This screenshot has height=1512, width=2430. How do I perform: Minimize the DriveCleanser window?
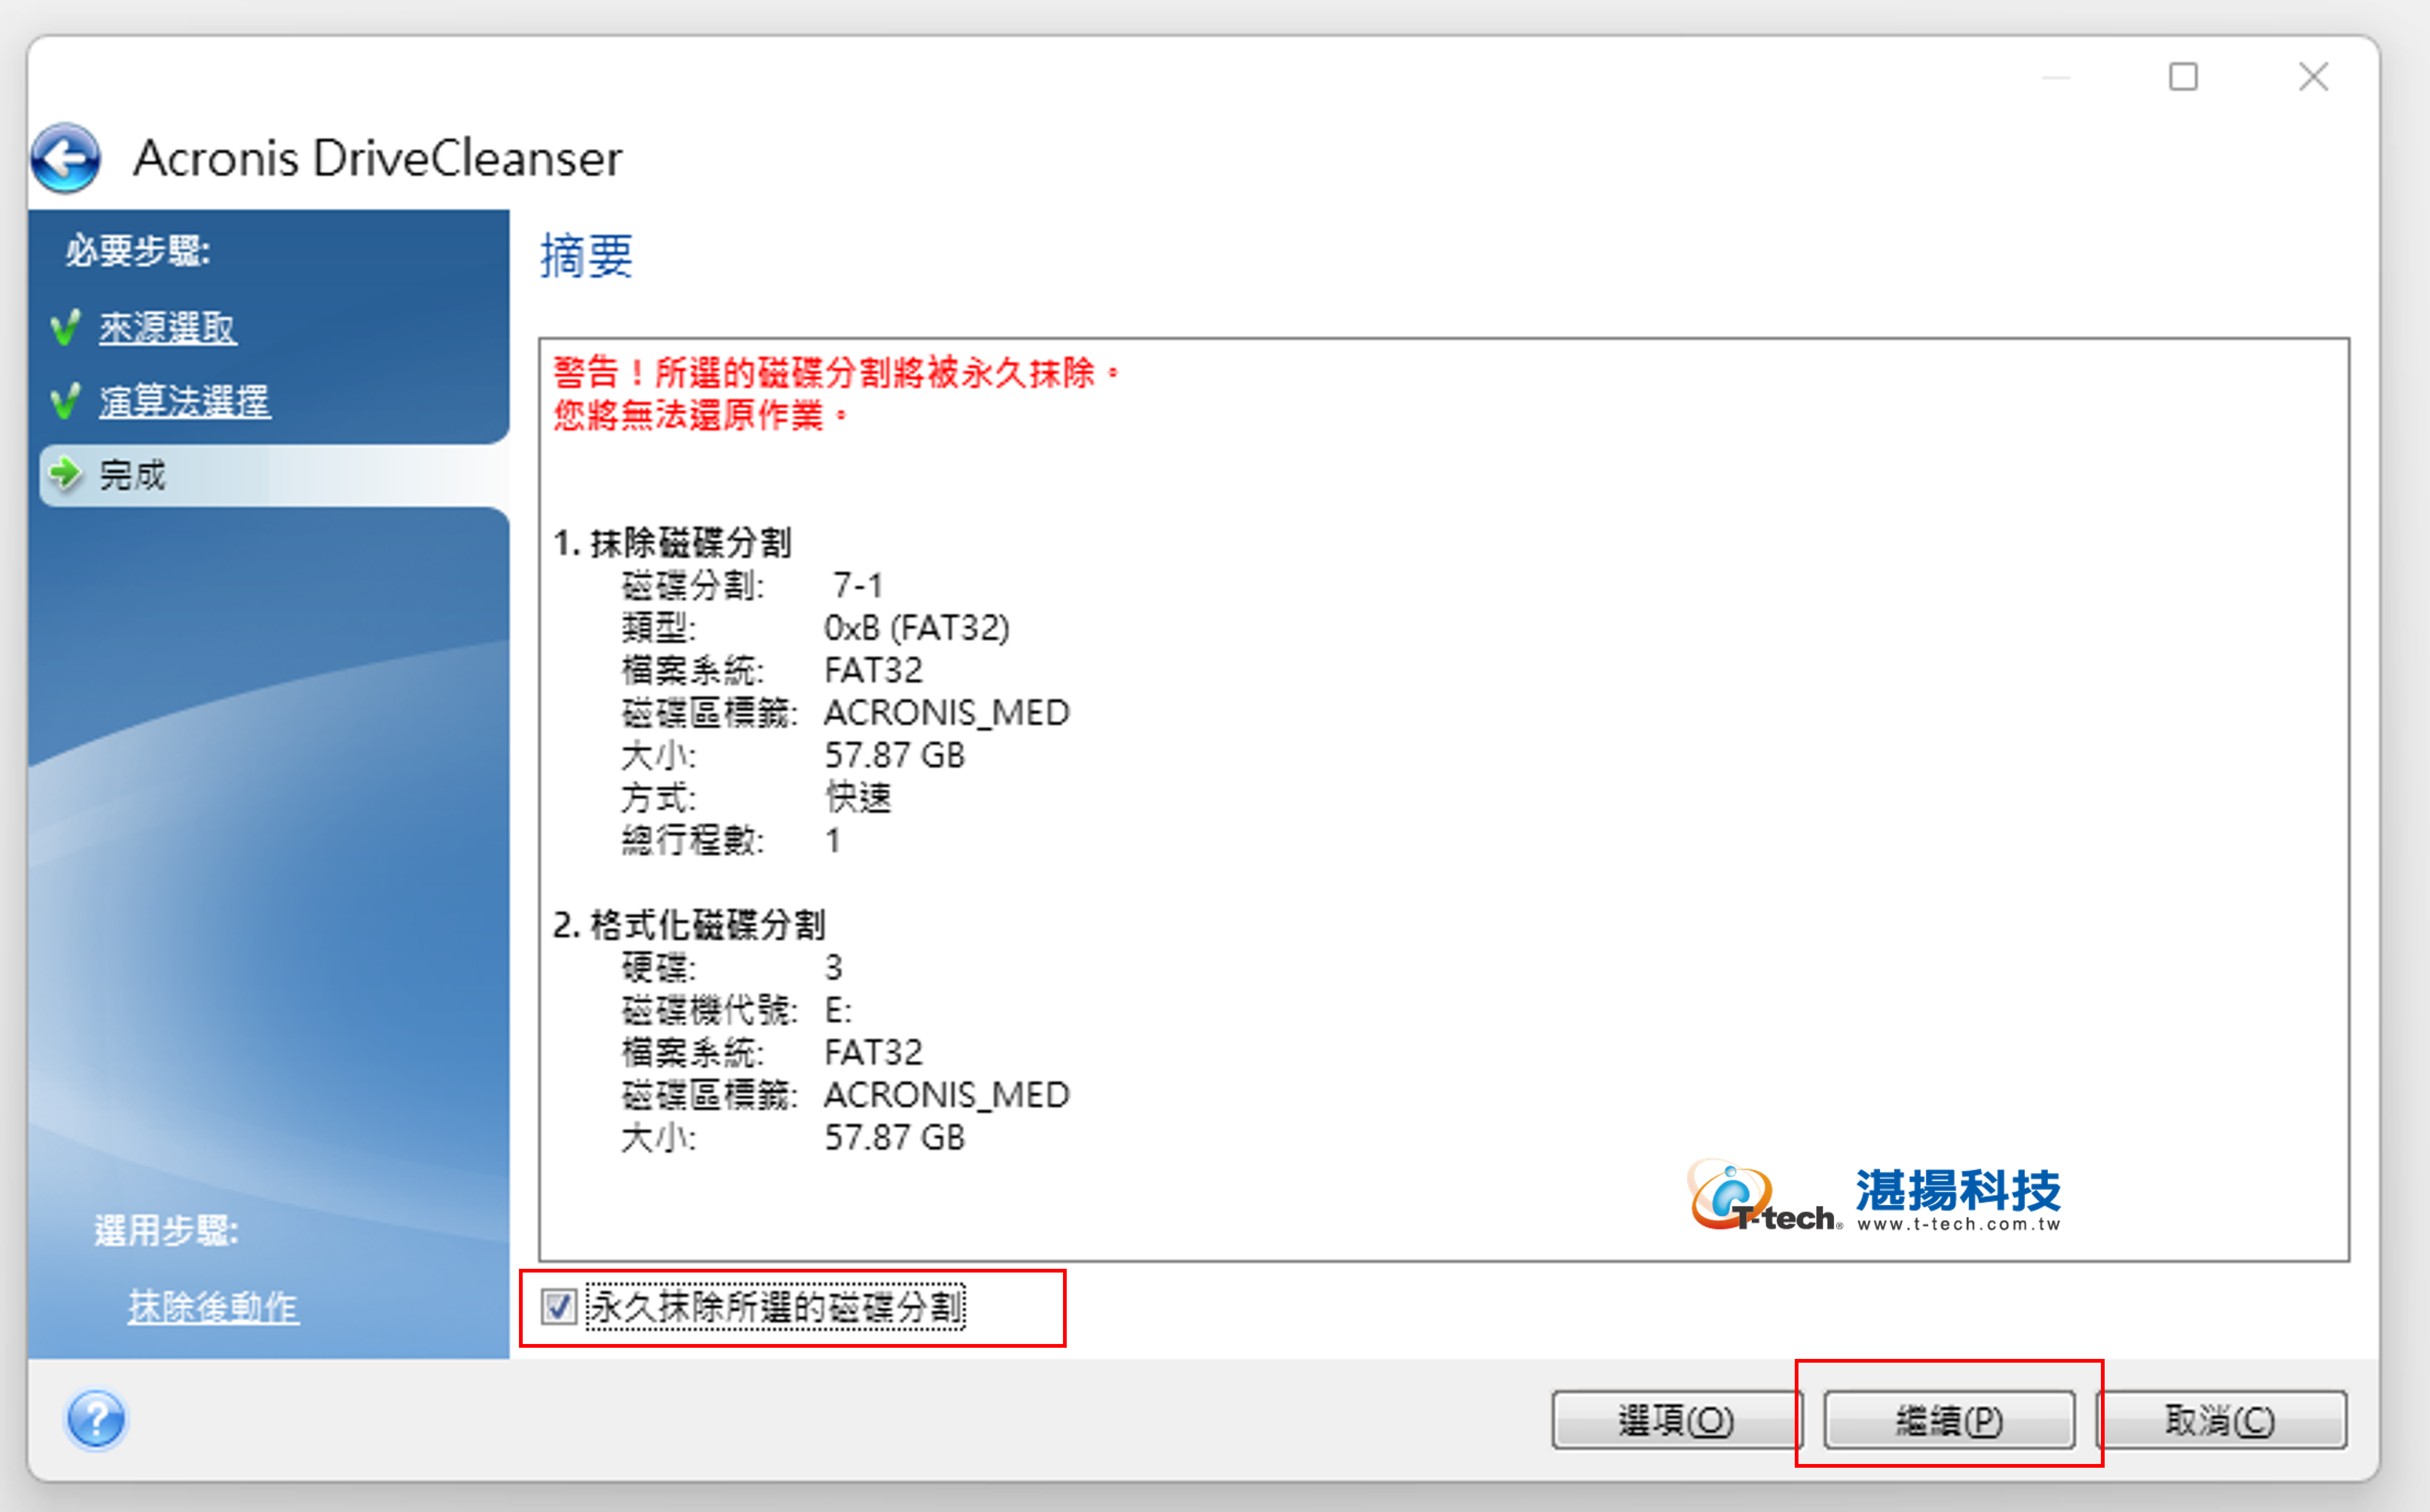click(x=2055, y=77)
